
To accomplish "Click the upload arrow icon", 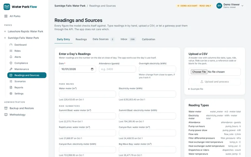I will tap(202, 82).
